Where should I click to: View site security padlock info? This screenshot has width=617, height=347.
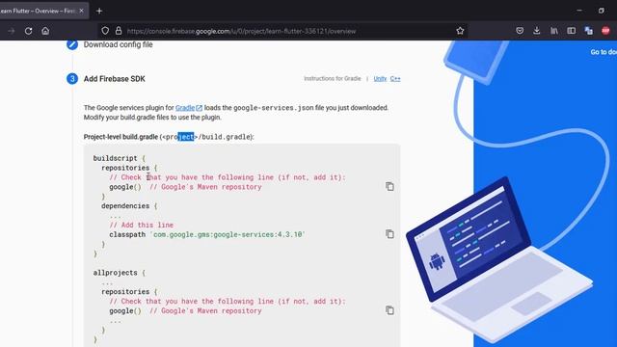119,31
